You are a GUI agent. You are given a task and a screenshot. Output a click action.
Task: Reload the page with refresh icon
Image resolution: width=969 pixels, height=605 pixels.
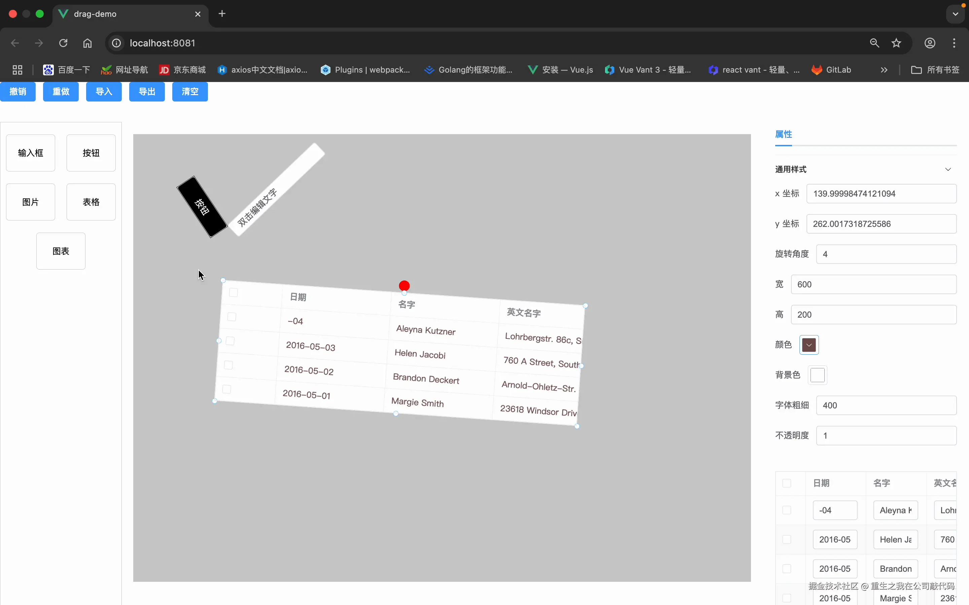pyautogui.click(x=63, y=43)
